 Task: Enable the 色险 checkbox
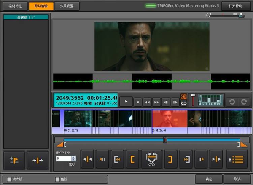[58, 179]
